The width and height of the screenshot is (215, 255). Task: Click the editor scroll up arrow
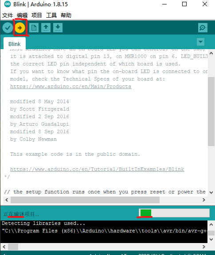point(211,53)
